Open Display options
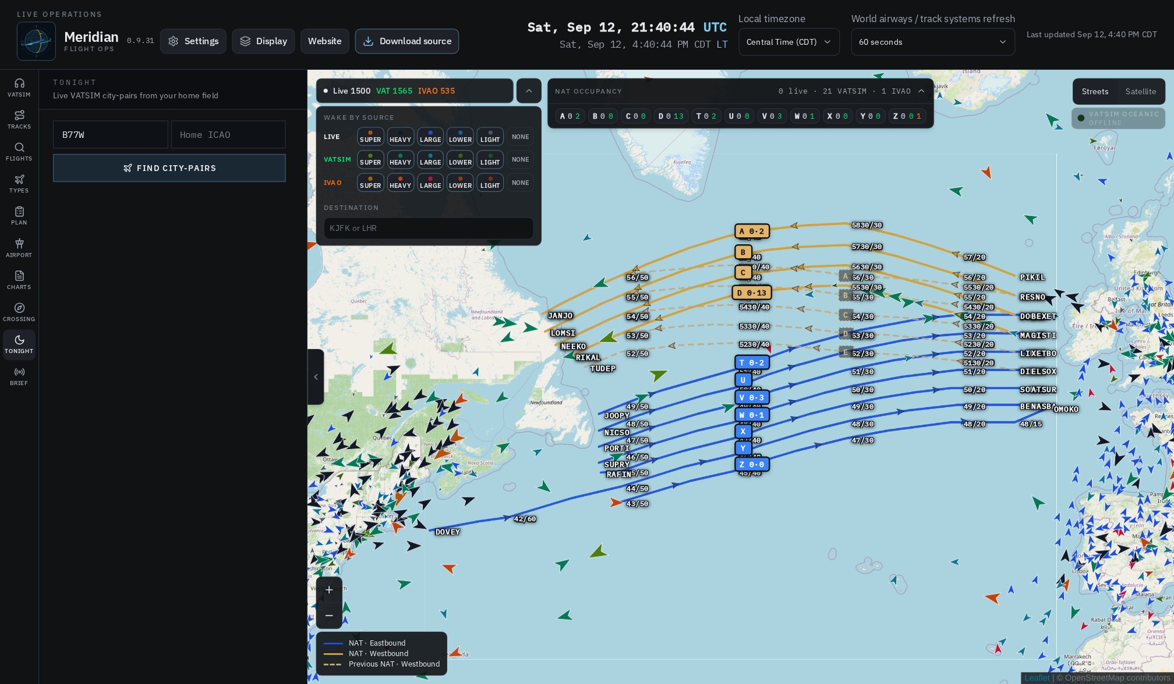 [x=263, y=41]
